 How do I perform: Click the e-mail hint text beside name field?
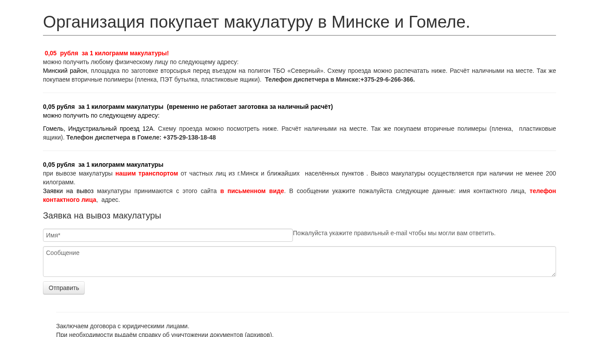[394, 233]
